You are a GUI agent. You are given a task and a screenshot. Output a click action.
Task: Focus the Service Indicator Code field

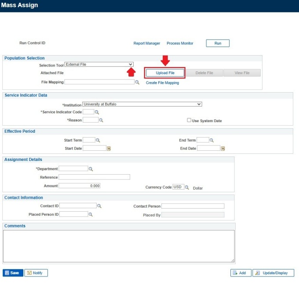tap(88, 112)
